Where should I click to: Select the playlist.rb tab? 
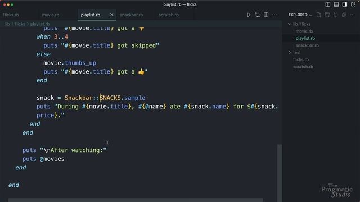click(x=91, y=15)
